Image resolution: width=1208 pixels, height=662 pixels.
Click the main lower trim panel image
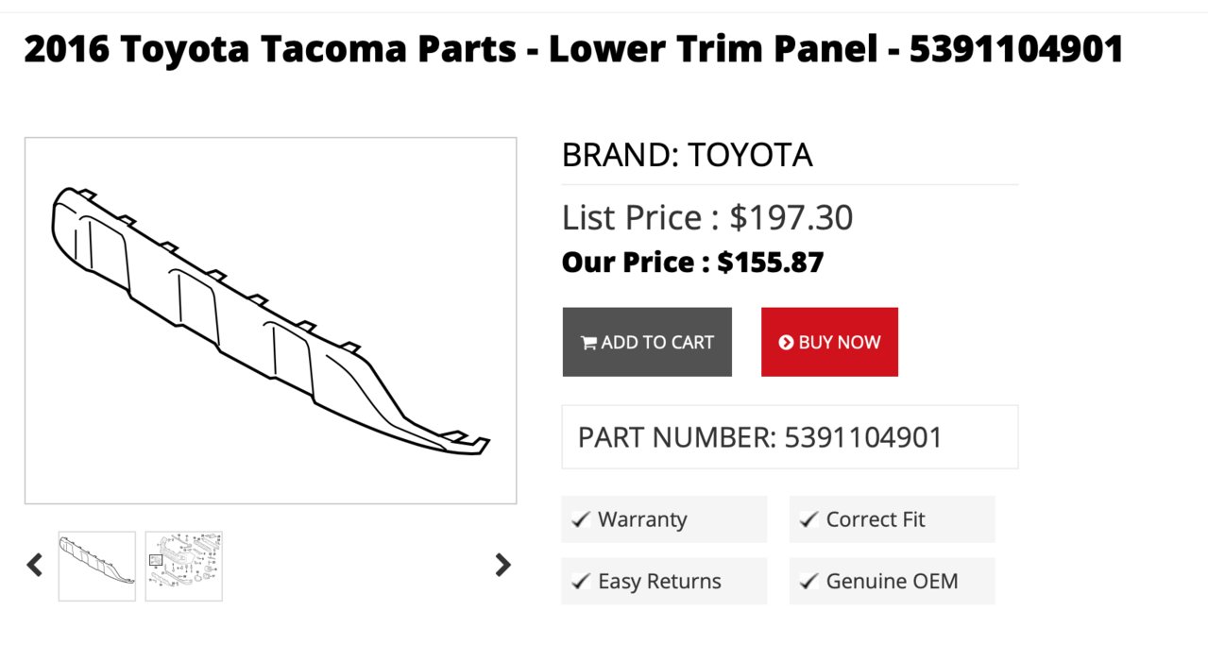point(271,320)
